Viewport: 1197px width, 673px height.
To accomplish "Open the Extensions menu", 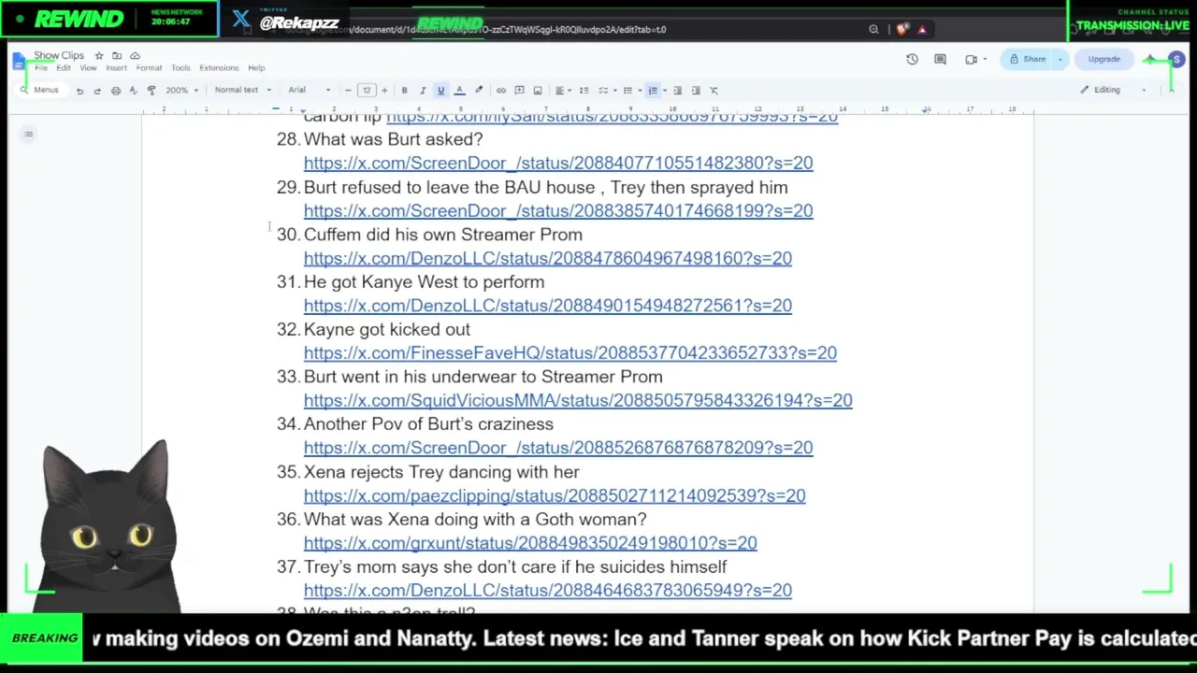I will [x=219, y=68].
